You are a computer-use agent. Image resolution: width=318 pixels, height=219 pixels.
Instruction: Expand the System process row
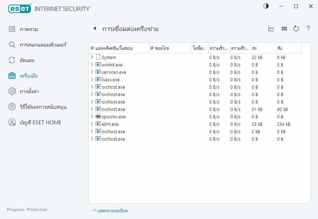92,57
